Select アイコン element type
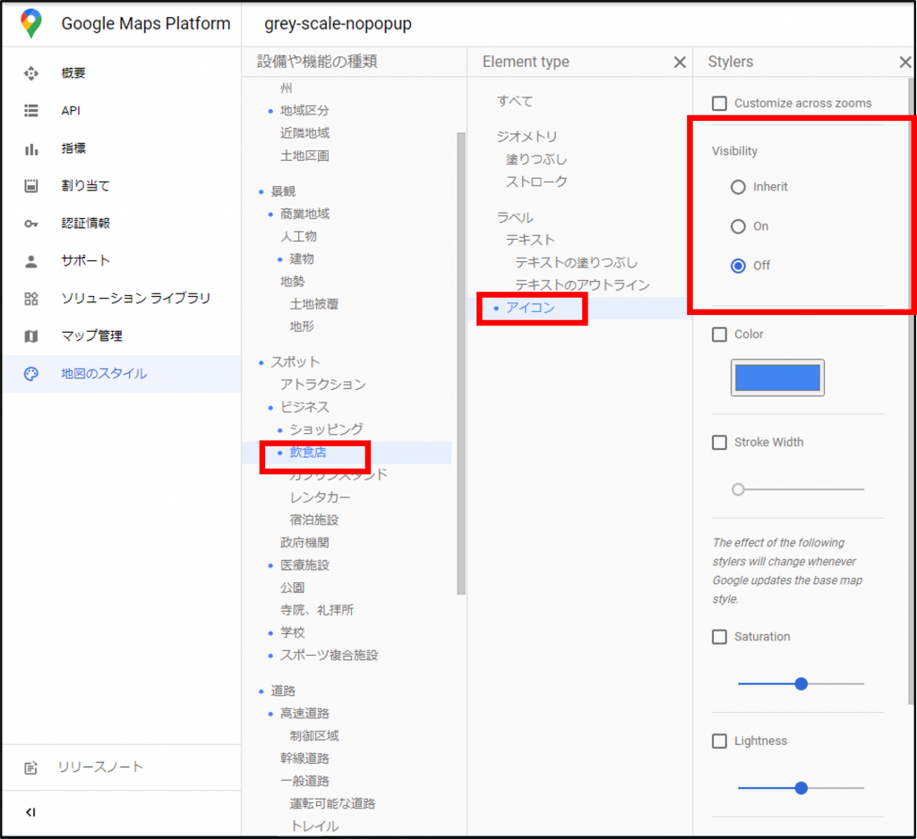This screenshot has height=839, width=917. point(530,308)
